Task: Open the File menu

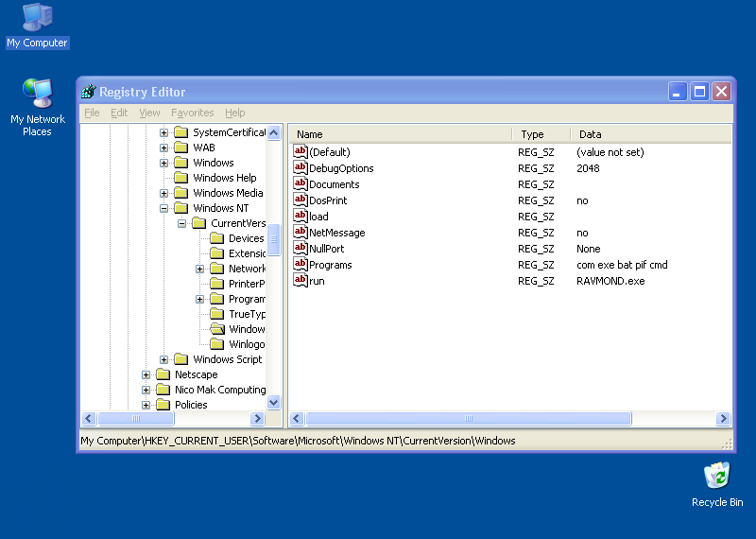Action: click(92, 113)
